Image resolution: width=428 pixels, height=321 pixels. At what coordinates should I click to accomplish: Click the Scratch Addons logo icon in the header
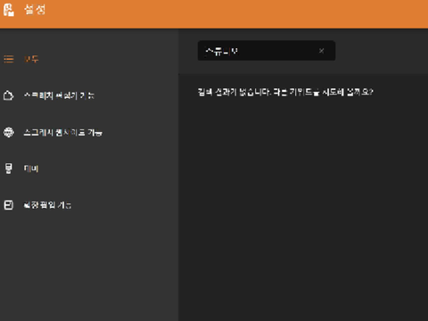point(9,10)
